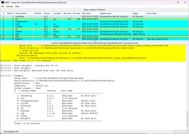Click the log output vertical scrollbar
The height and width of the screenshot is (136, 189).
[187, 86]
